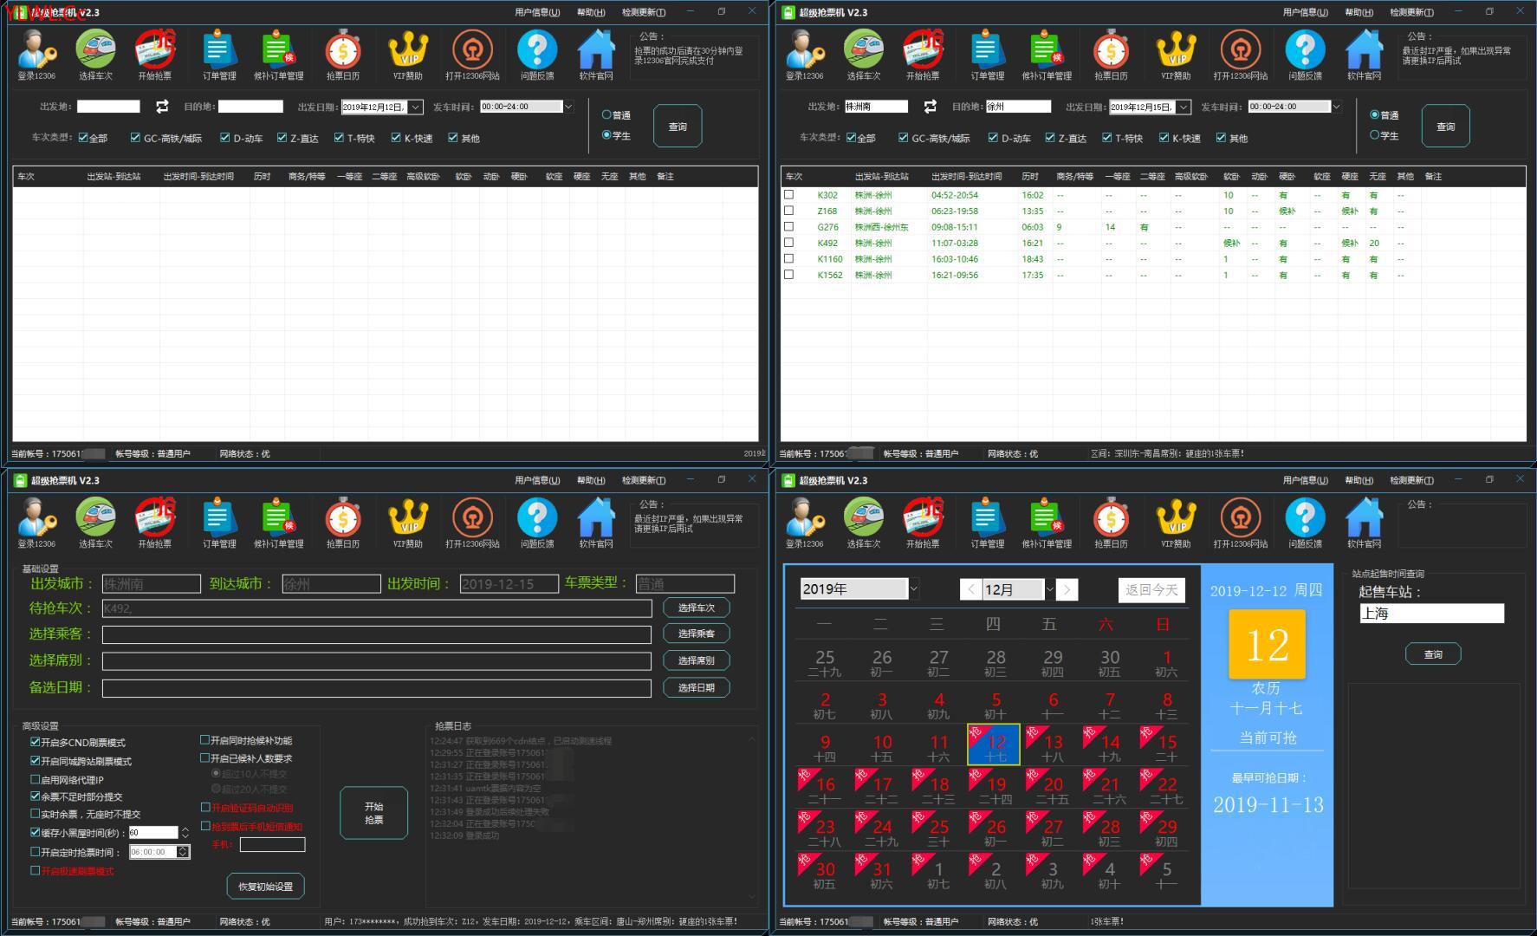Click the 缓存小黑屋时间 spinner arrows
This screenshot has height=936, width=1537.
coord(185,833)
